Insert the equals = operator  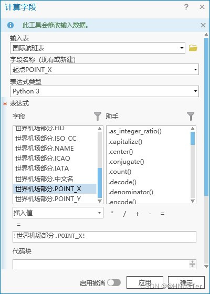pyautogui.click(x=162, y=214)
